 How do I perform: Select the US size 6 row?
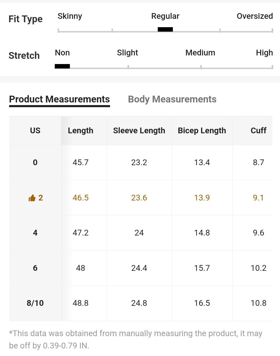[x=35, y=268]
